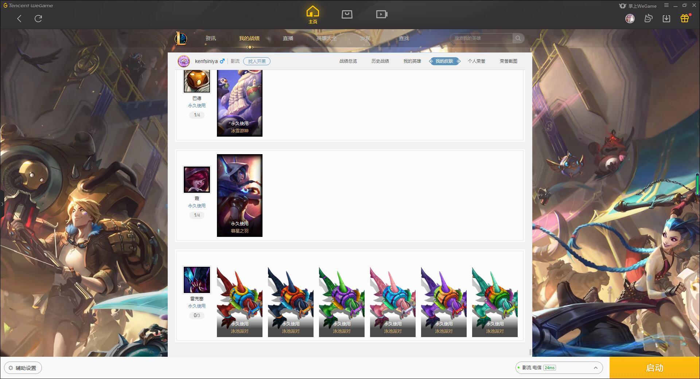
Task: Switch to the 直播 live tab
Action: point(288,38)
